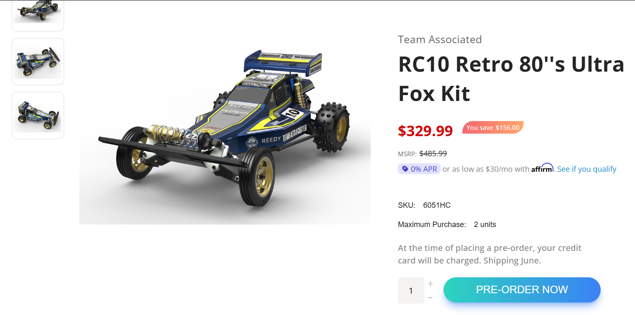
Task: Click the Maximum Purchase 2 units text
Action: (447, 225)
